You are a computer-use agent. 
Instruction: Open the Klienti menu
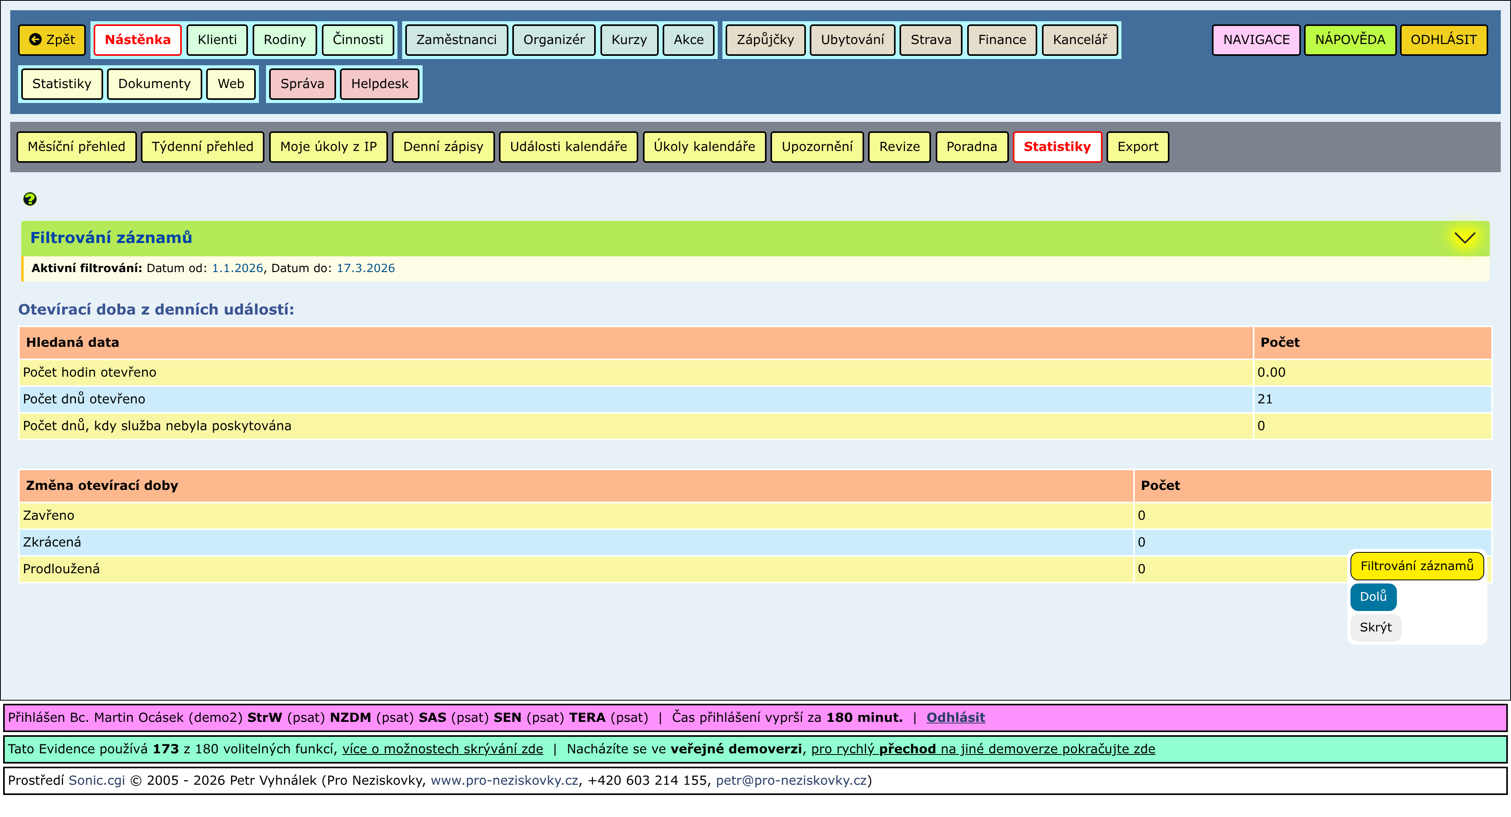coord(217,40)
